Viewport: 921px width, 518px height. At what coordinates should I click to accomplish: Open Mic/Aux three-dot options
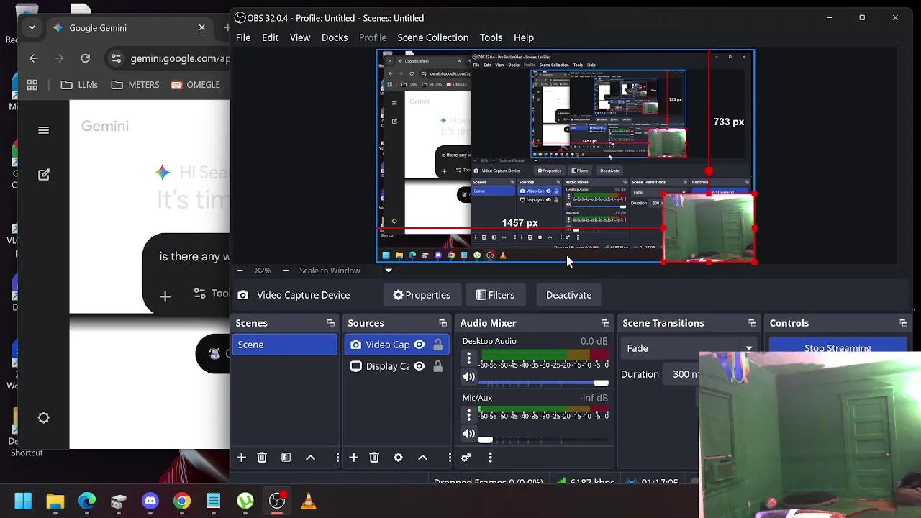pyautogui.click(x=468, y=415)
